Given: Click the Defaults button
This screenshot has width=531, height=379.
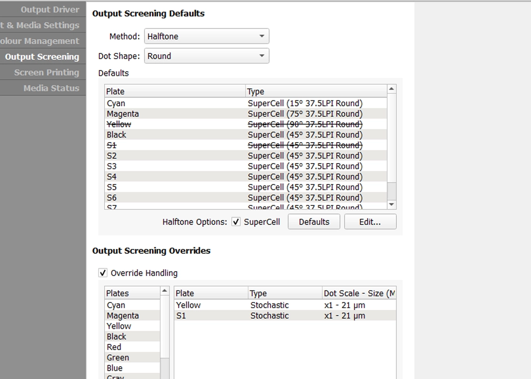Looking at the screenshot, I should tap(313, 222).
